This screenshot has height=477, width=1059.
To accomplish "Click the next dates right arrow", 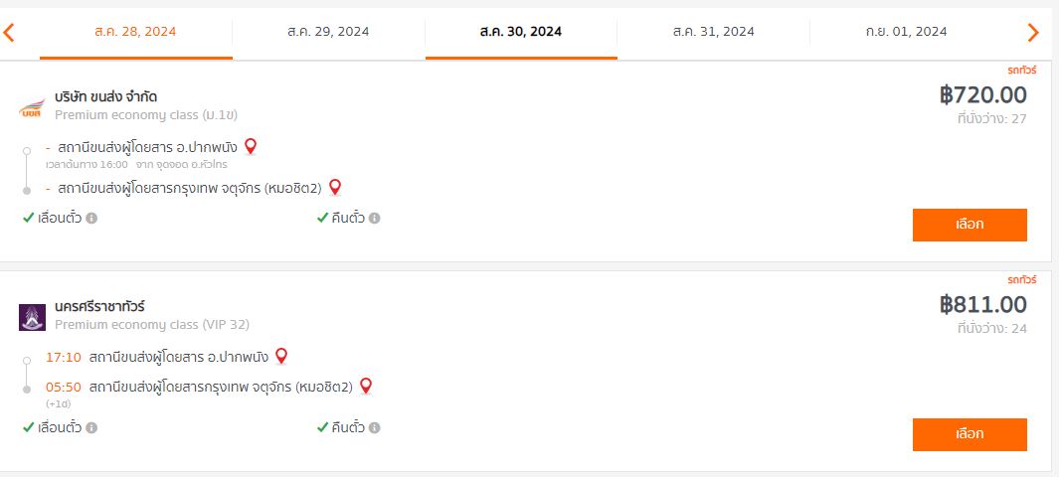I will [1033, 32].
